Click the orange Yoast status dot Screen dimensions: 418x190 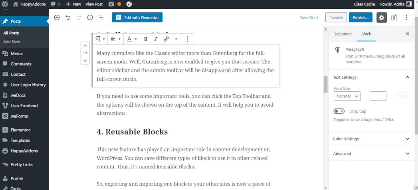tap(119, 4)
